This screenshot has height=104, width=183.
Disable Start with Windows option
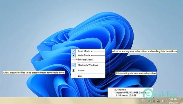[x=88, y=65]
